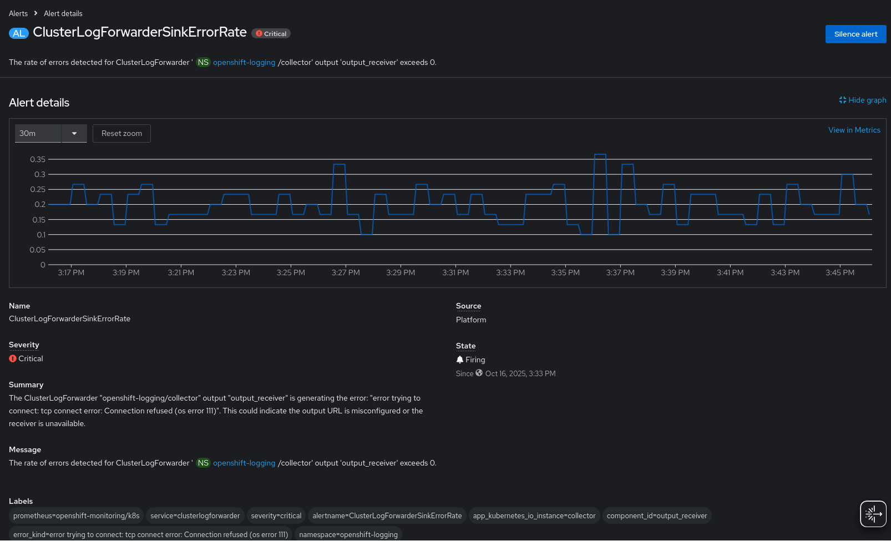Click the red Critical icon under Severity

pyautogui.click(x=13, y=358)
